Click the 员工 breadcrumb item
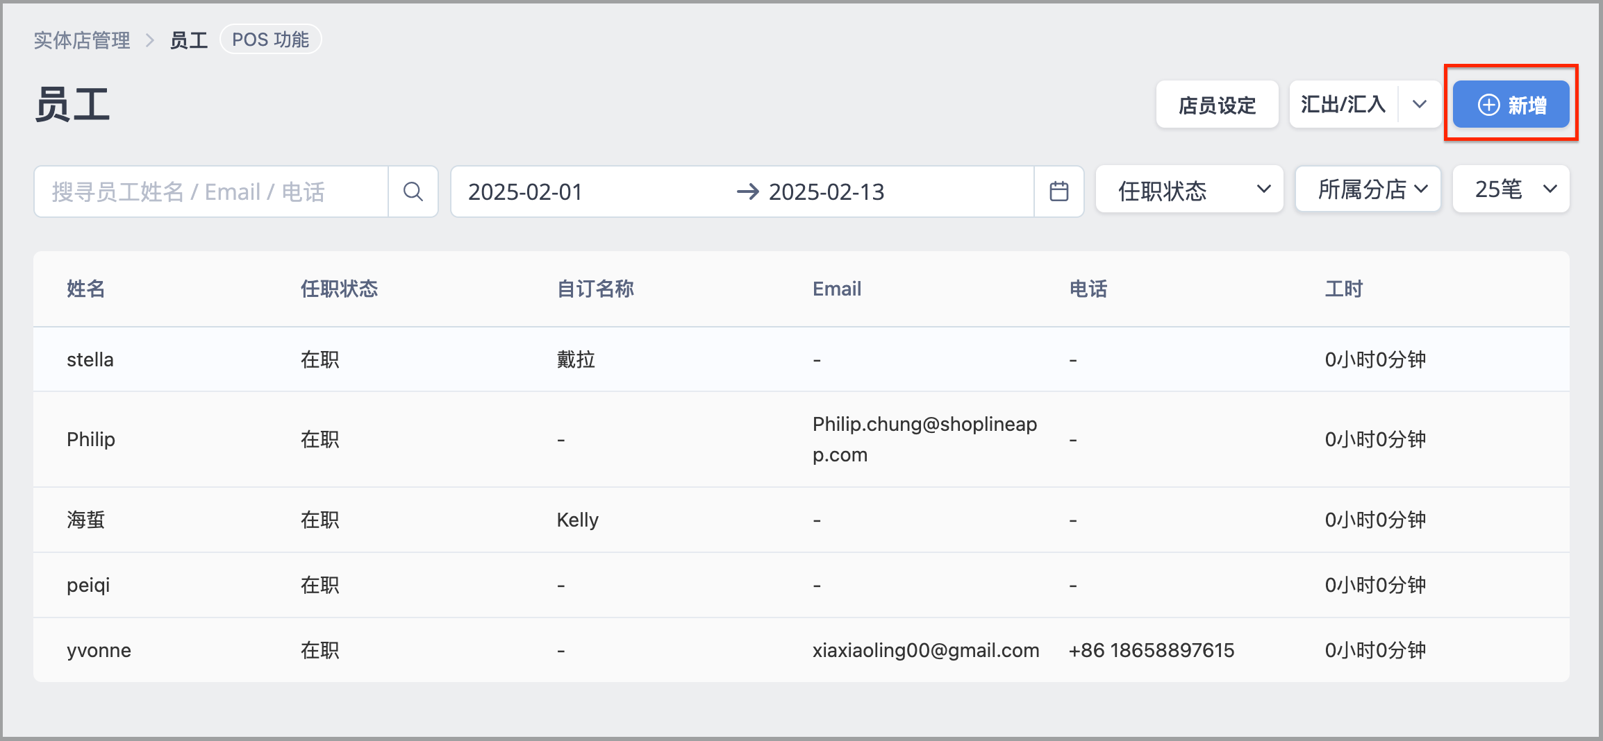The image size is (1603, 741). [x=189, y=40]
